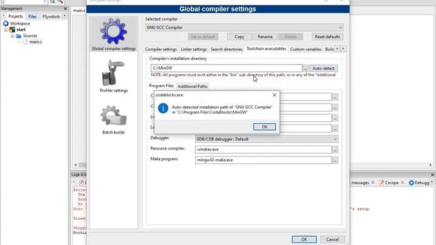Click the compiler installation directory field
Image resolution: width=436 pixels, height=245 pixels.
coord(226,68)
